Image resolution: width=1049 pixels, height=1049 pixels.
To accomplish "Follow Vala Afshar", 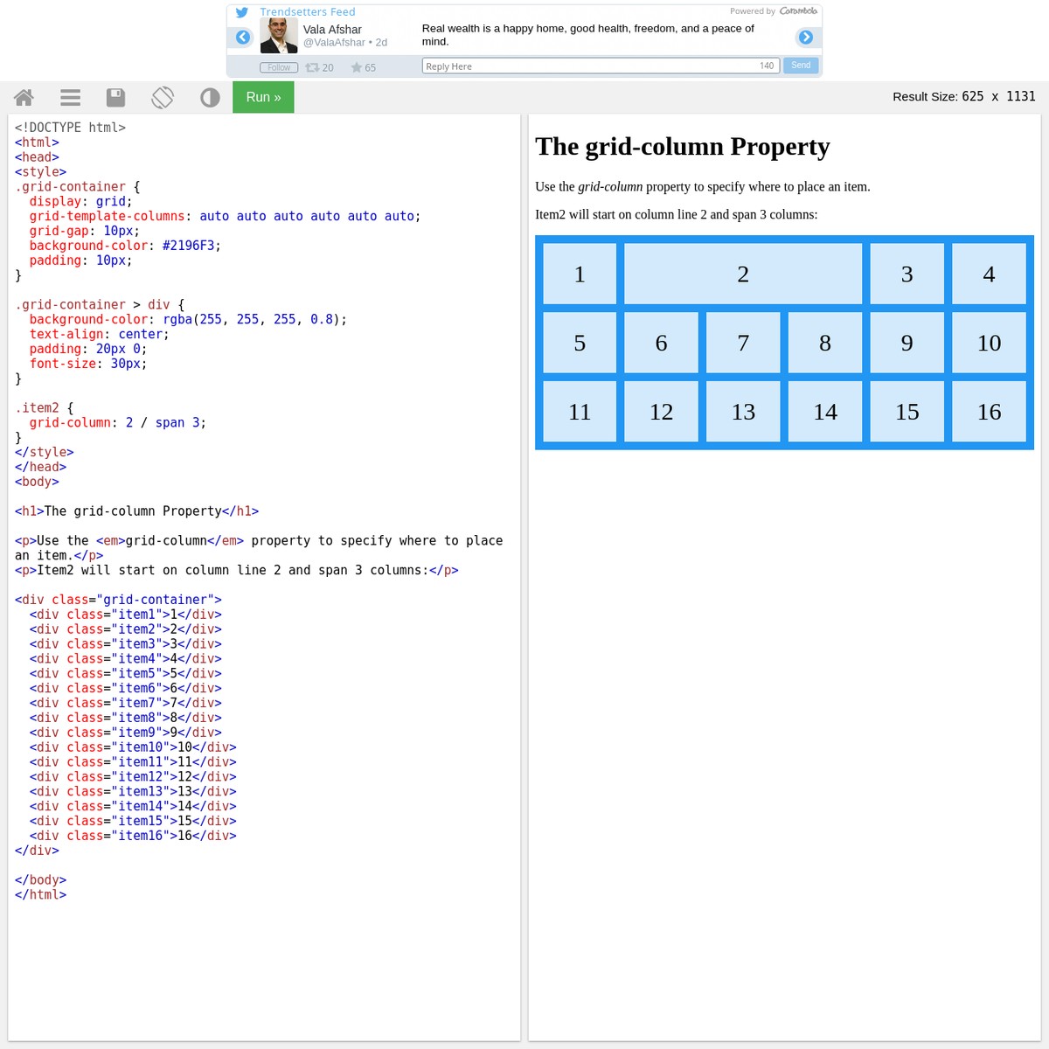I will [279, 67].
